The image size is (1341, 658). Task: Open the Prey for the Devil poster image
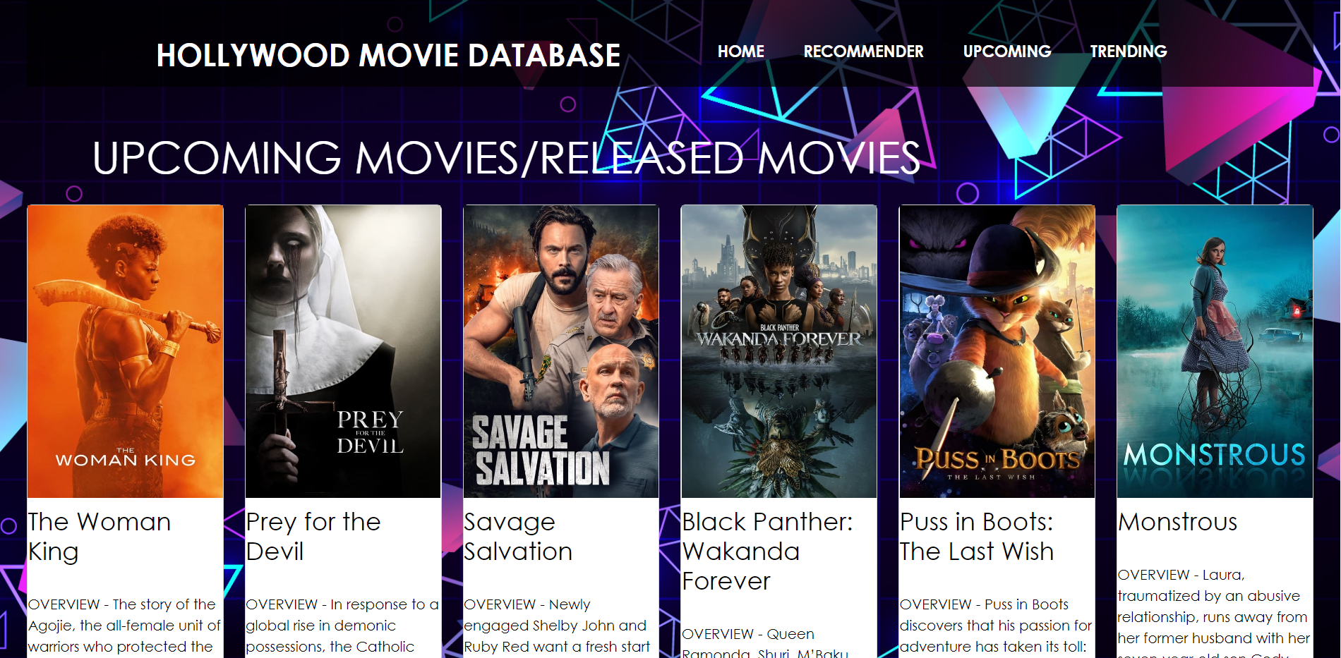tap(343, 351)
